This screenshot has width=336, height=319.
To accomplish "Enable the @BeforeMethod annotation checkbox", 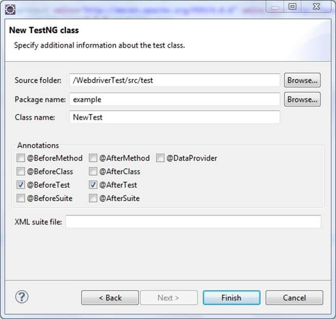I will tap(21, 158).
